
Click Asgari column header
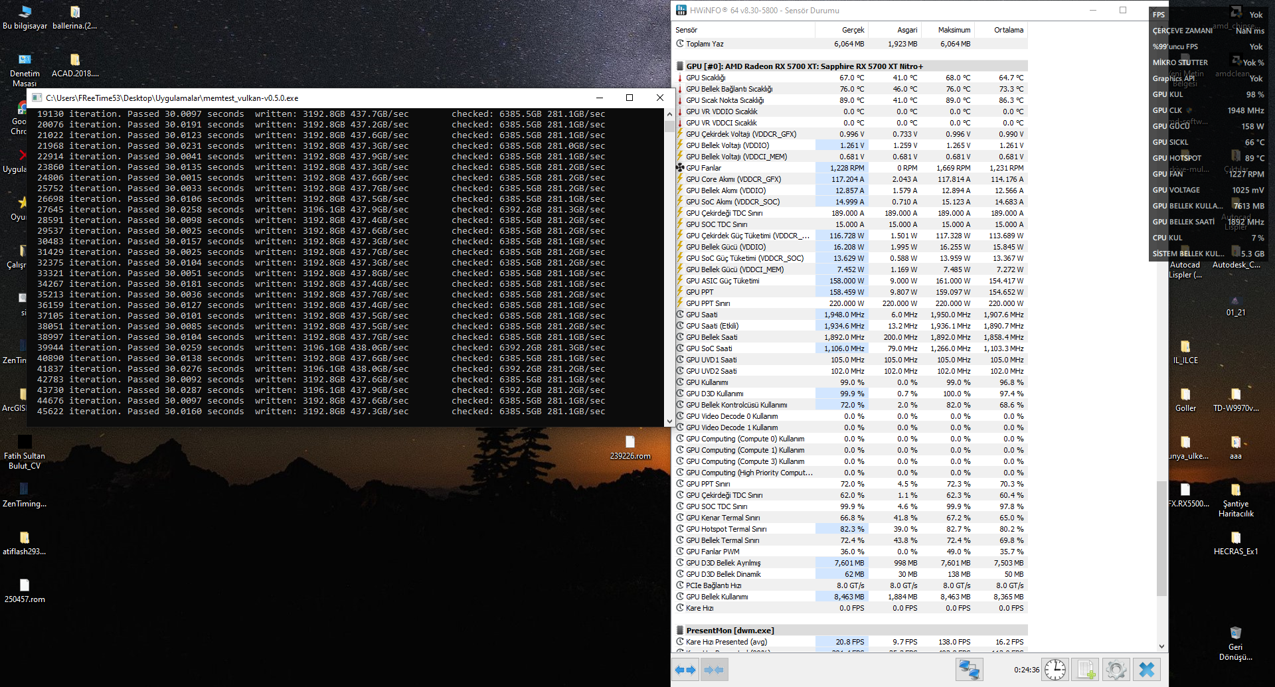click(894, 30)
